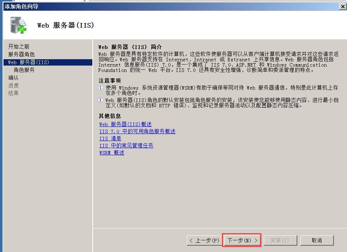
Task: Select 角色服务 step in sidebar
Action: (x=24, y=70)
